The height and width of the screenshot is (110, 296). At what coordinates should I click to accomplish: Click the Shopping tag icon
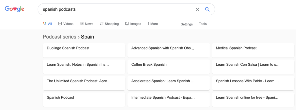(101, 24)
